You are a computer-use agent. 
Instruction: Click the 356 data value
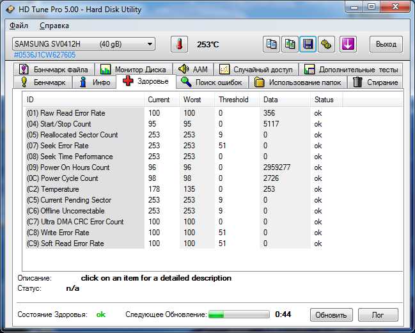(x=269, y=113)
